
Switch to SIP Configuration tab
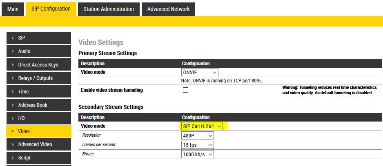tap(51, 9)
